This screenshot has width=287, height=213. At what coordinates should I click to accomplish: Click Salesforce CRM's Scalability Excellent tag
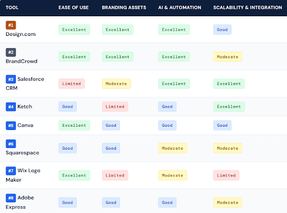coord(229,84)
